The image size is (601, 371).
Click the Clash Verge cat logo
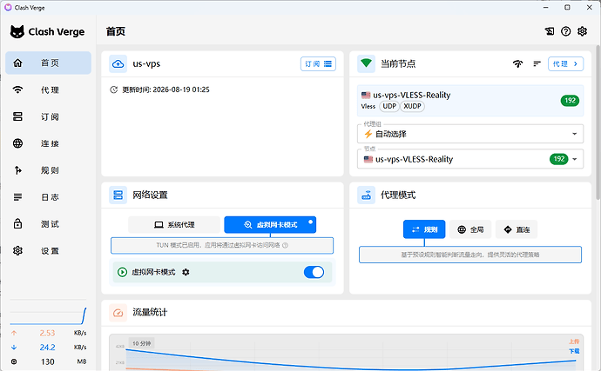[x=17, y=32]
